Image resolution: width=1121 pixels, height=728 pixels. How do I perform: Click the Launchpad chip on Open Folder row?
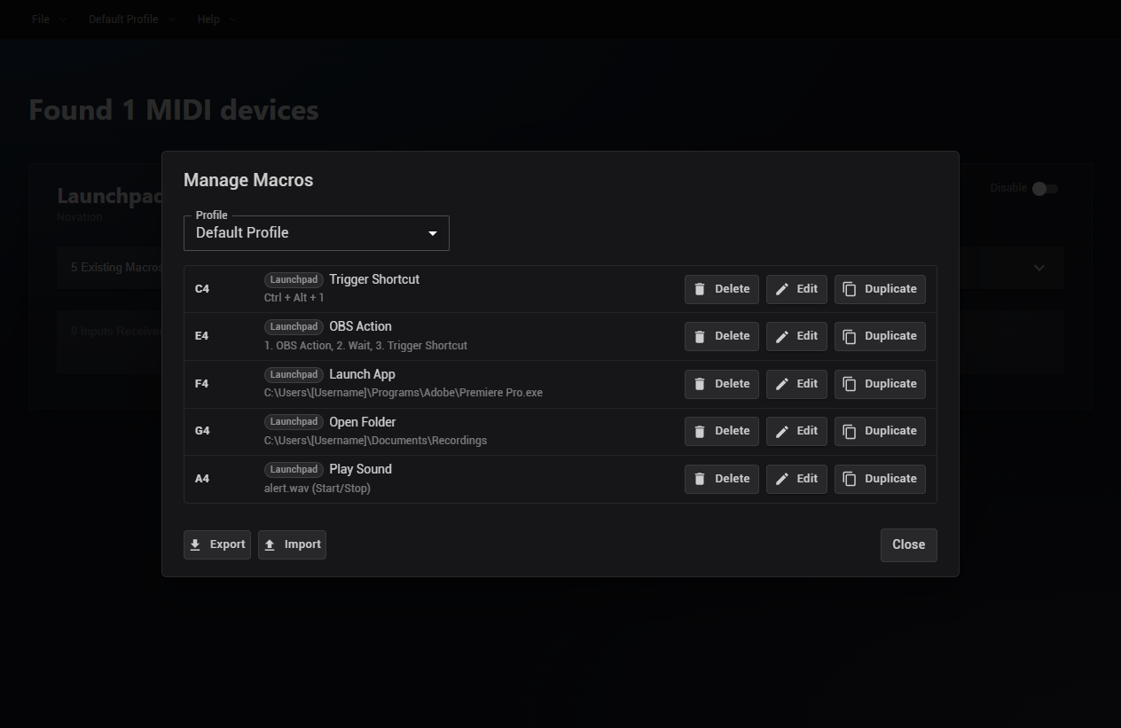click(x=294, y=421)
